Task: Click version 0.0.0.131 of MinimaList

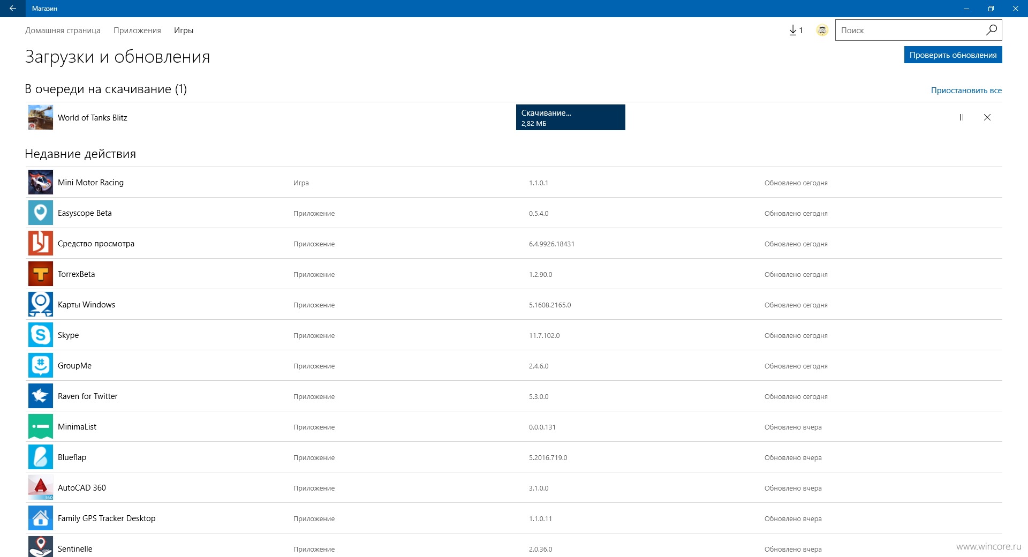Action: (542, 427)
